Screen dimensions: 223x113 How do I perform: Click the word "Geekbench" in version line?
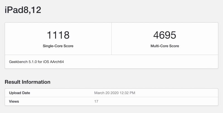(x=18, y=62)
